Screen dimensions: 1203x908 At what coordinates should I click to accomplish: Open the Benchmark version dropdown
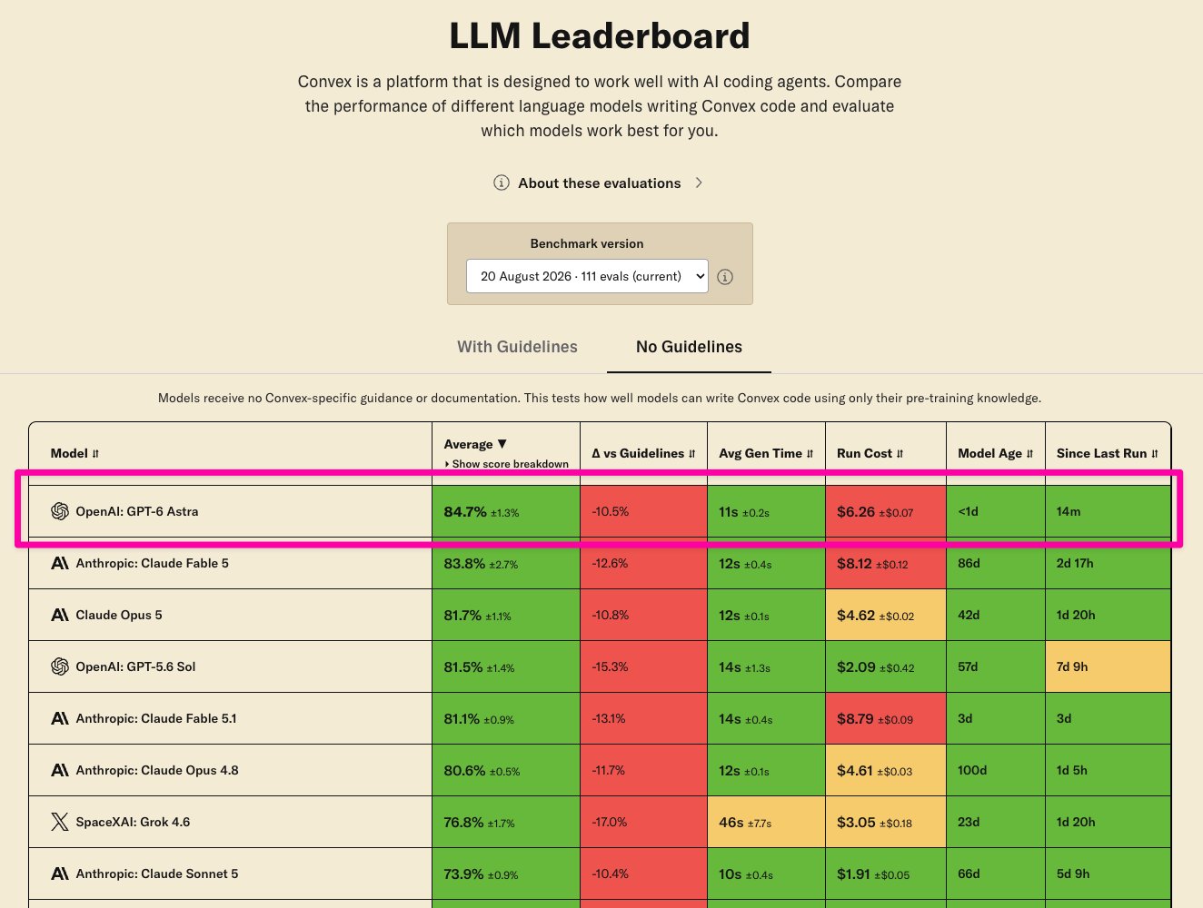(587, 276)
